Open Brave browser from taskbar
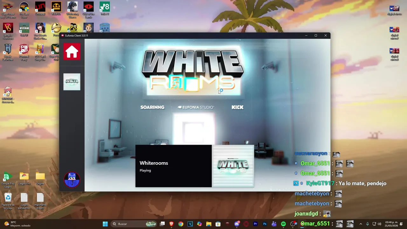This screenshot has width=407, height=229. [x=171, y=224]
